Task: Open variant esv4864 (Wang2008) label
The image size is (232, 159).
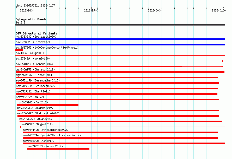Action: click(x=30, y=53)
